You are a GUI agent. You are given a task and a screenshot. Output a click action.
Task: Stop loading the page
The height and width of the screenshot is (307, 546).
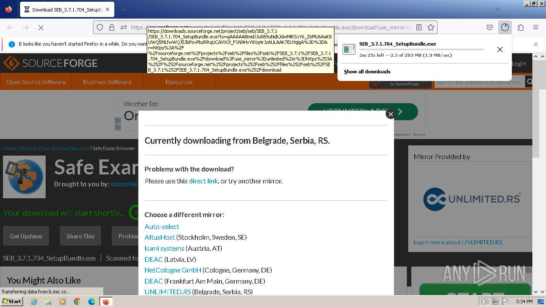pos(41,27)
